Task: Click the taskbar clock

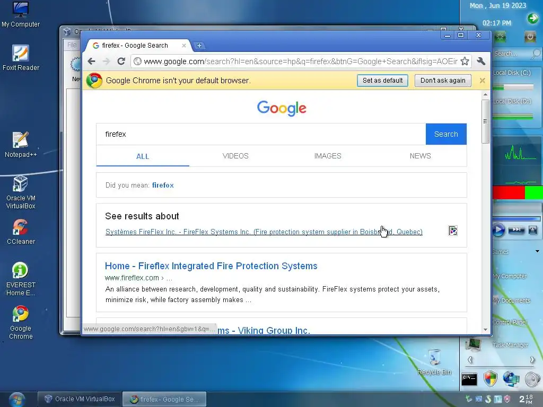Action: [526, 400]
